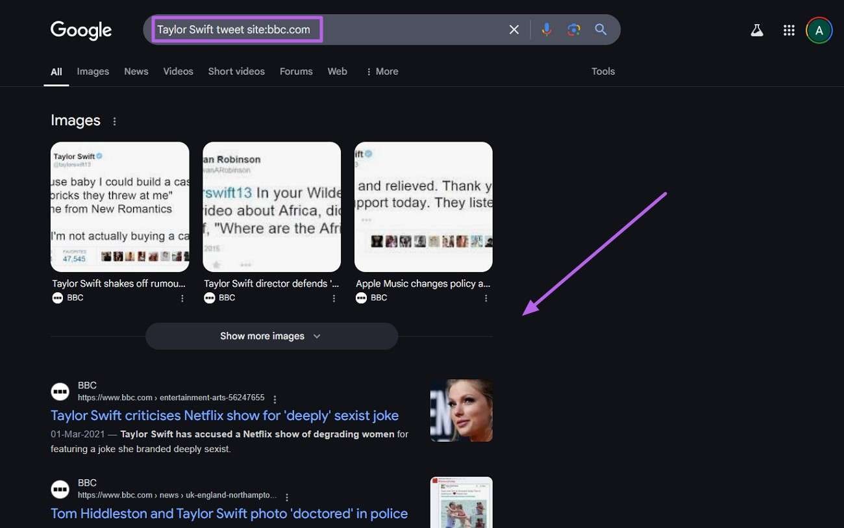The height and width of the screenshot is (528, 844).
Task: Clear the search query with the X icon
Action: pyautogui.click(x=514, y=30)
